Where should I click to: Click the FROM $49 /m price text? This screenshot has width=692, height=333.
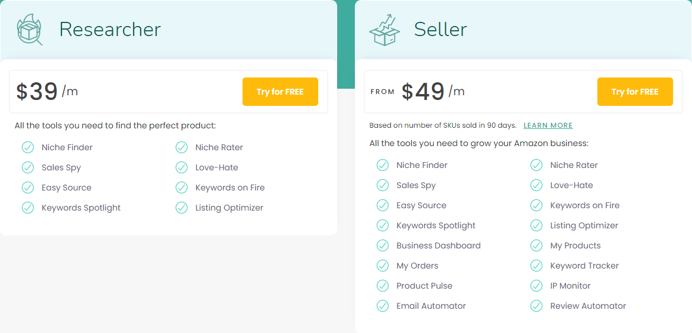coord(418,92)
